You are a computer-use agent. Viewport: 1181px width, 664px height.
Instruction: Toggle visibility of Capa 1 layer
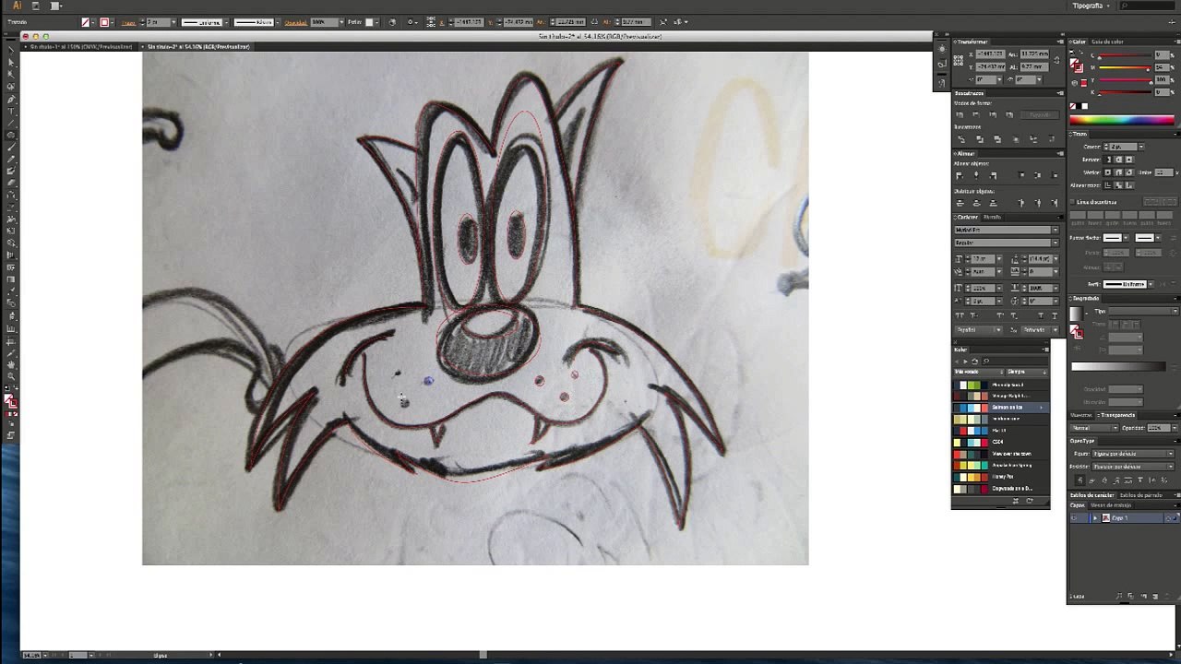click(1074, 518)
